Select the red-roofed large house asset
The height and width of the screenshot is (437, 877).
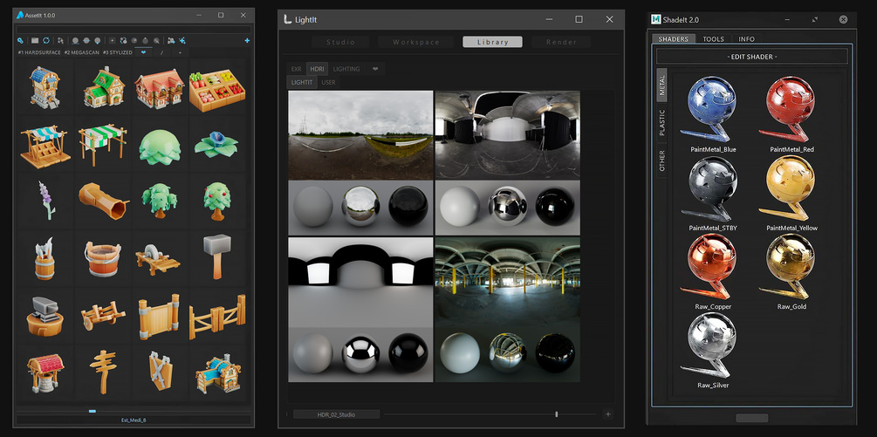pyautogui.click(x=160, y=89)
